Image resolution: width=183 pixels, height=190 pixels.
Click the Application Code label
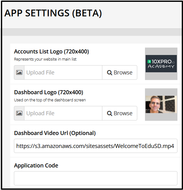(36, 166)
